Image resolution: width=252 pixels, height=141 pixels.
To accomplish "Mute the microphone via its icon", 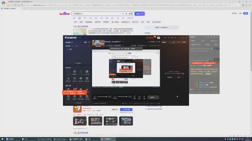I will point(95,97).
